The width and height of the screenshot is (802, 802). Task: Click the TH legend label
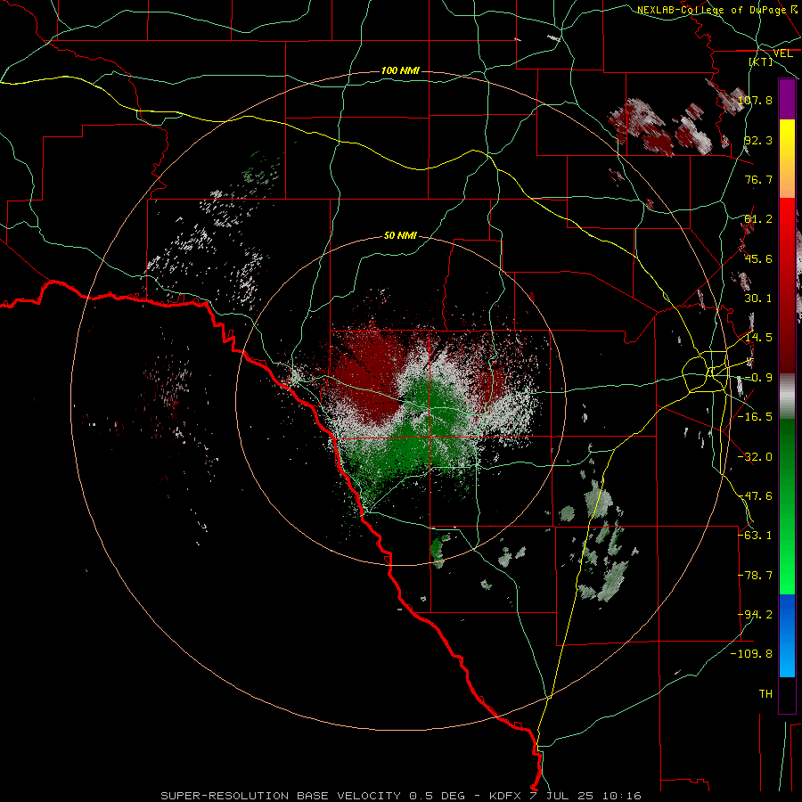pos(765,694)
